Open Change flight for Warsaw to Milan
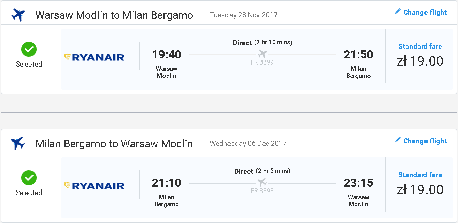This screenshot has width=458, height=223. (420, 12)
